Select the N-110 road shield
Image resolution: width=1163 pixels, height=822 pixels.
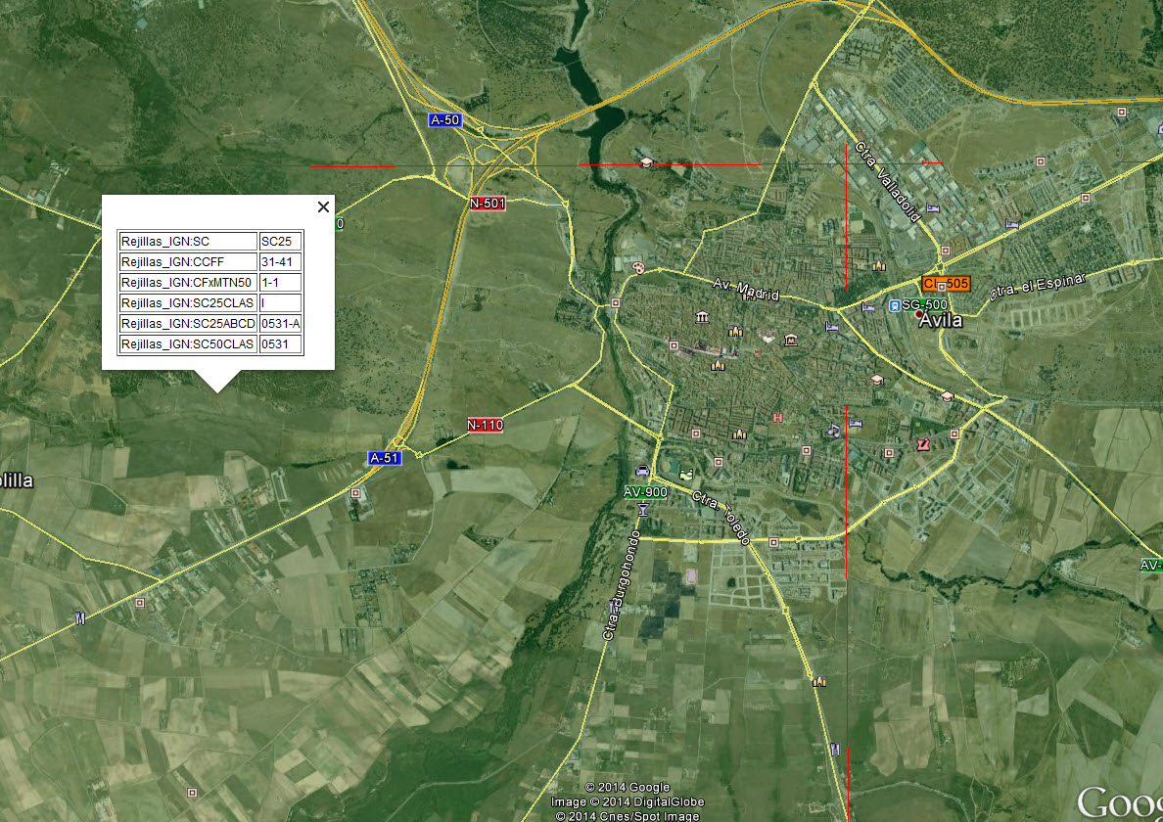tap(485, 425)
